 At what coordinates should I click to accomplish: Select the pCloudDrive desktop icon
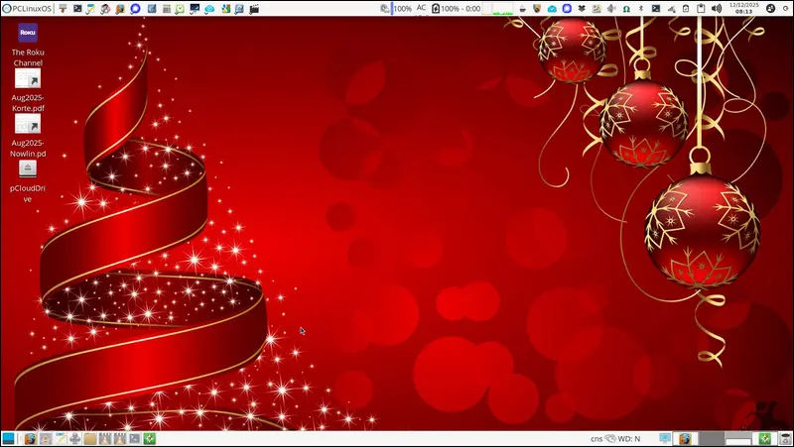point(28,181)
